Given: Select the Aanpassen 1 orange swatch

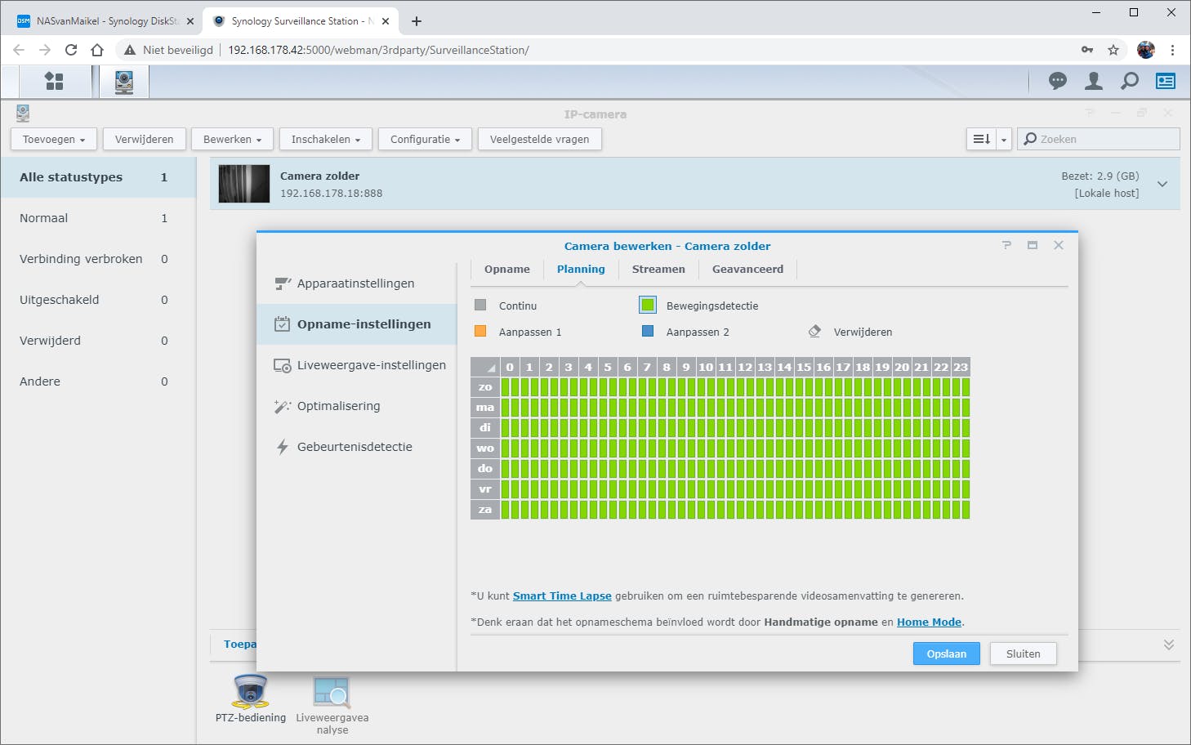Looking at the screenshot, I should [x=480, y=332].
